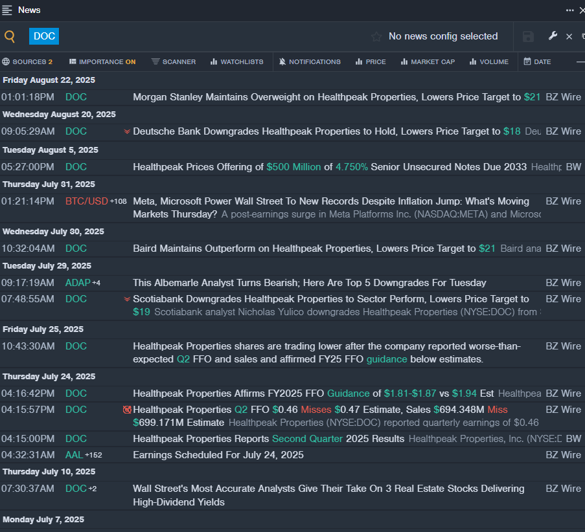Clear config with the X icon beside wrench
585x532 pixels.
coord(569,36)
